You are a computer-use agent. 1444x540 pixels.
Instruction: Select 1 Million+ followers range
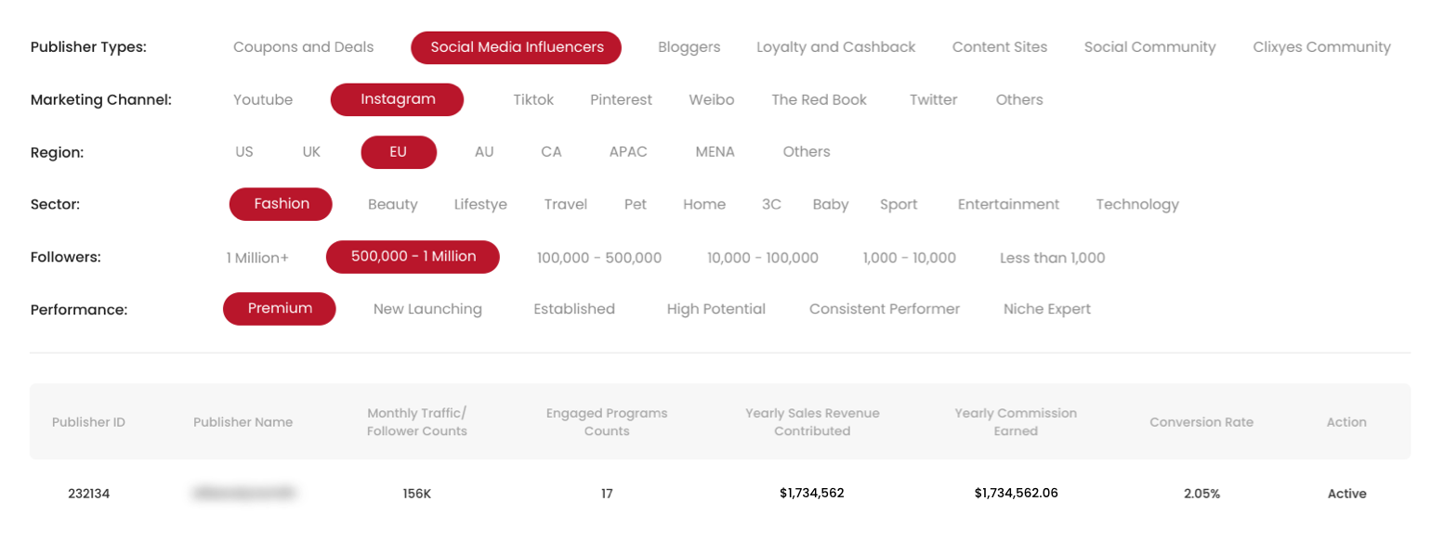coord(257,258)
